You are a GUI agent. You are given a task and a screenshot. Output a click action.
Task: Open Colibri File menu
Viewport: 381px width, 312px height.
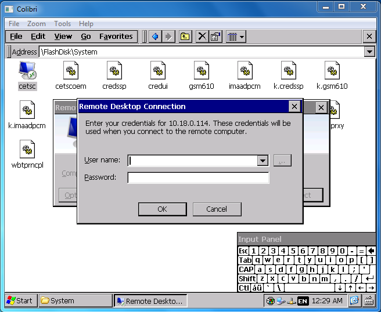tap(14, 24)
